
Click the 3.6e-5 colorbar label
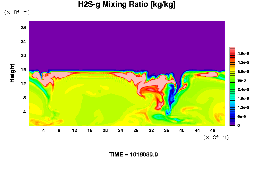(243, 72)
